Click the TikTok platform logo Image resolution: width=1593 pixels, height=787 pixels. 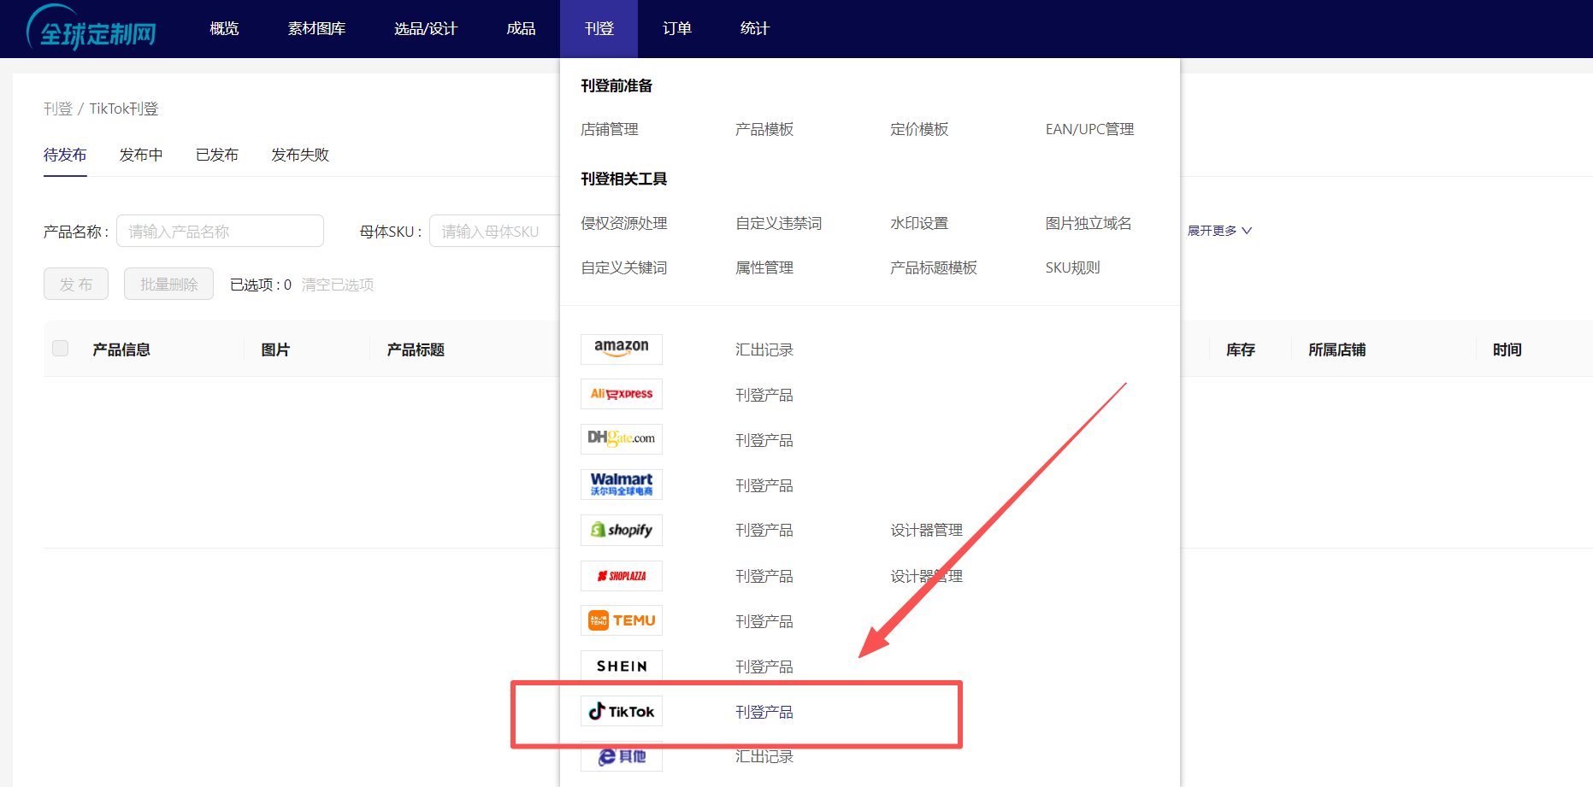tap(621, 711)
